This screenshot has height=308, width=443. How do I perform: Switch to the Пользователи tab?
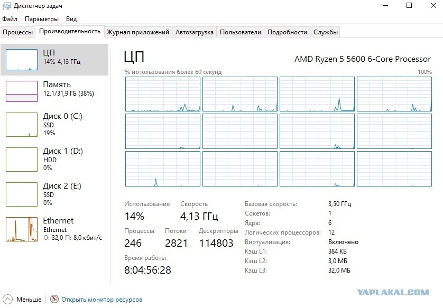point(241,32)
